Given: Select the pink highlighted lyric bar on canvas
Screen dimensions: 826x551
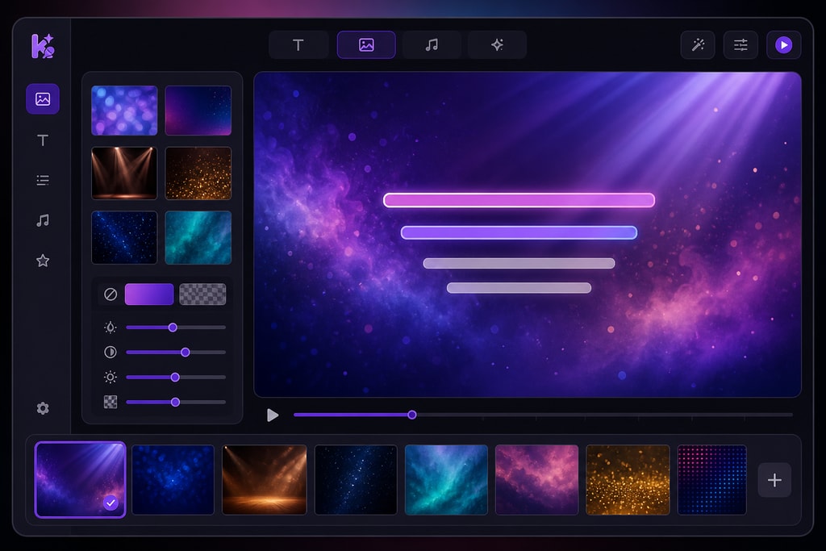Looking at the screenshot, I should [519, 200].
